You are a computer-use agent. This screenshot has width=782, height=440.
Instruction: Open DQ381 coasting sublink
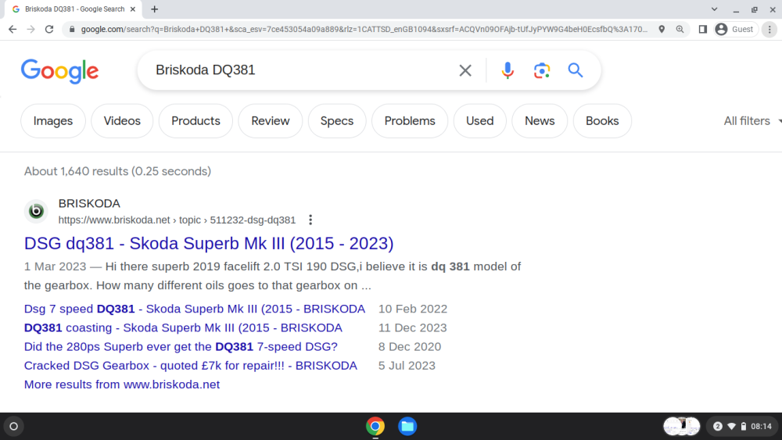[x=183, y=328]
